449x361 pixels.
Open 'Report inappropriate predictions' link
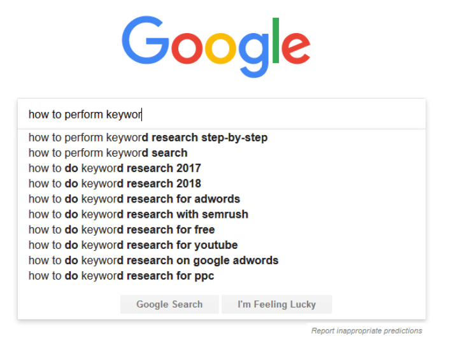(x=367, y=331)
